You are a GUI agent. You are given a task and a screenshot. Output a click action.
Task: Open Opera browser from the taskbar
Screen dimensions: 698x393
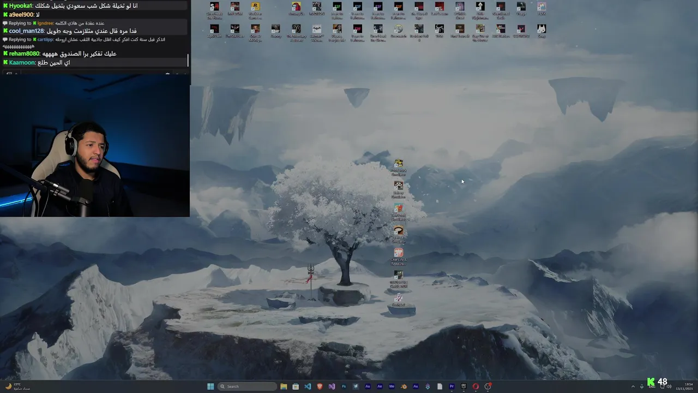(476, 386)
